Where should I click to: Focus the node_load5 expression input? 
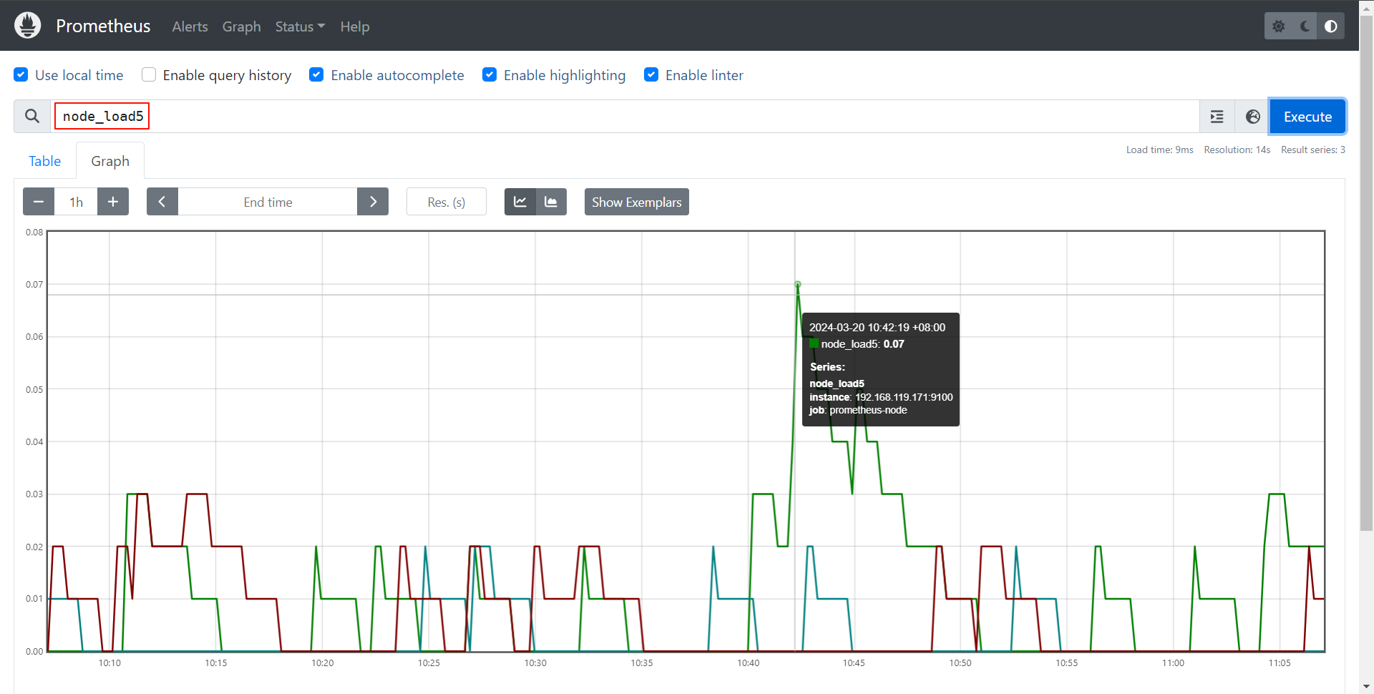(x=624, y=116)
